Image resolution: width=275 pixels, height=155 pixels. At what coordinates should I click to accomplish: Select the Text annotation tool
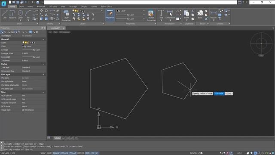[x=161, y=14]
